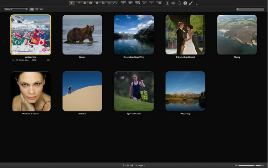268x168 pixels.
Task: Click the search field at top right
Action: click(x=251, y=9)
